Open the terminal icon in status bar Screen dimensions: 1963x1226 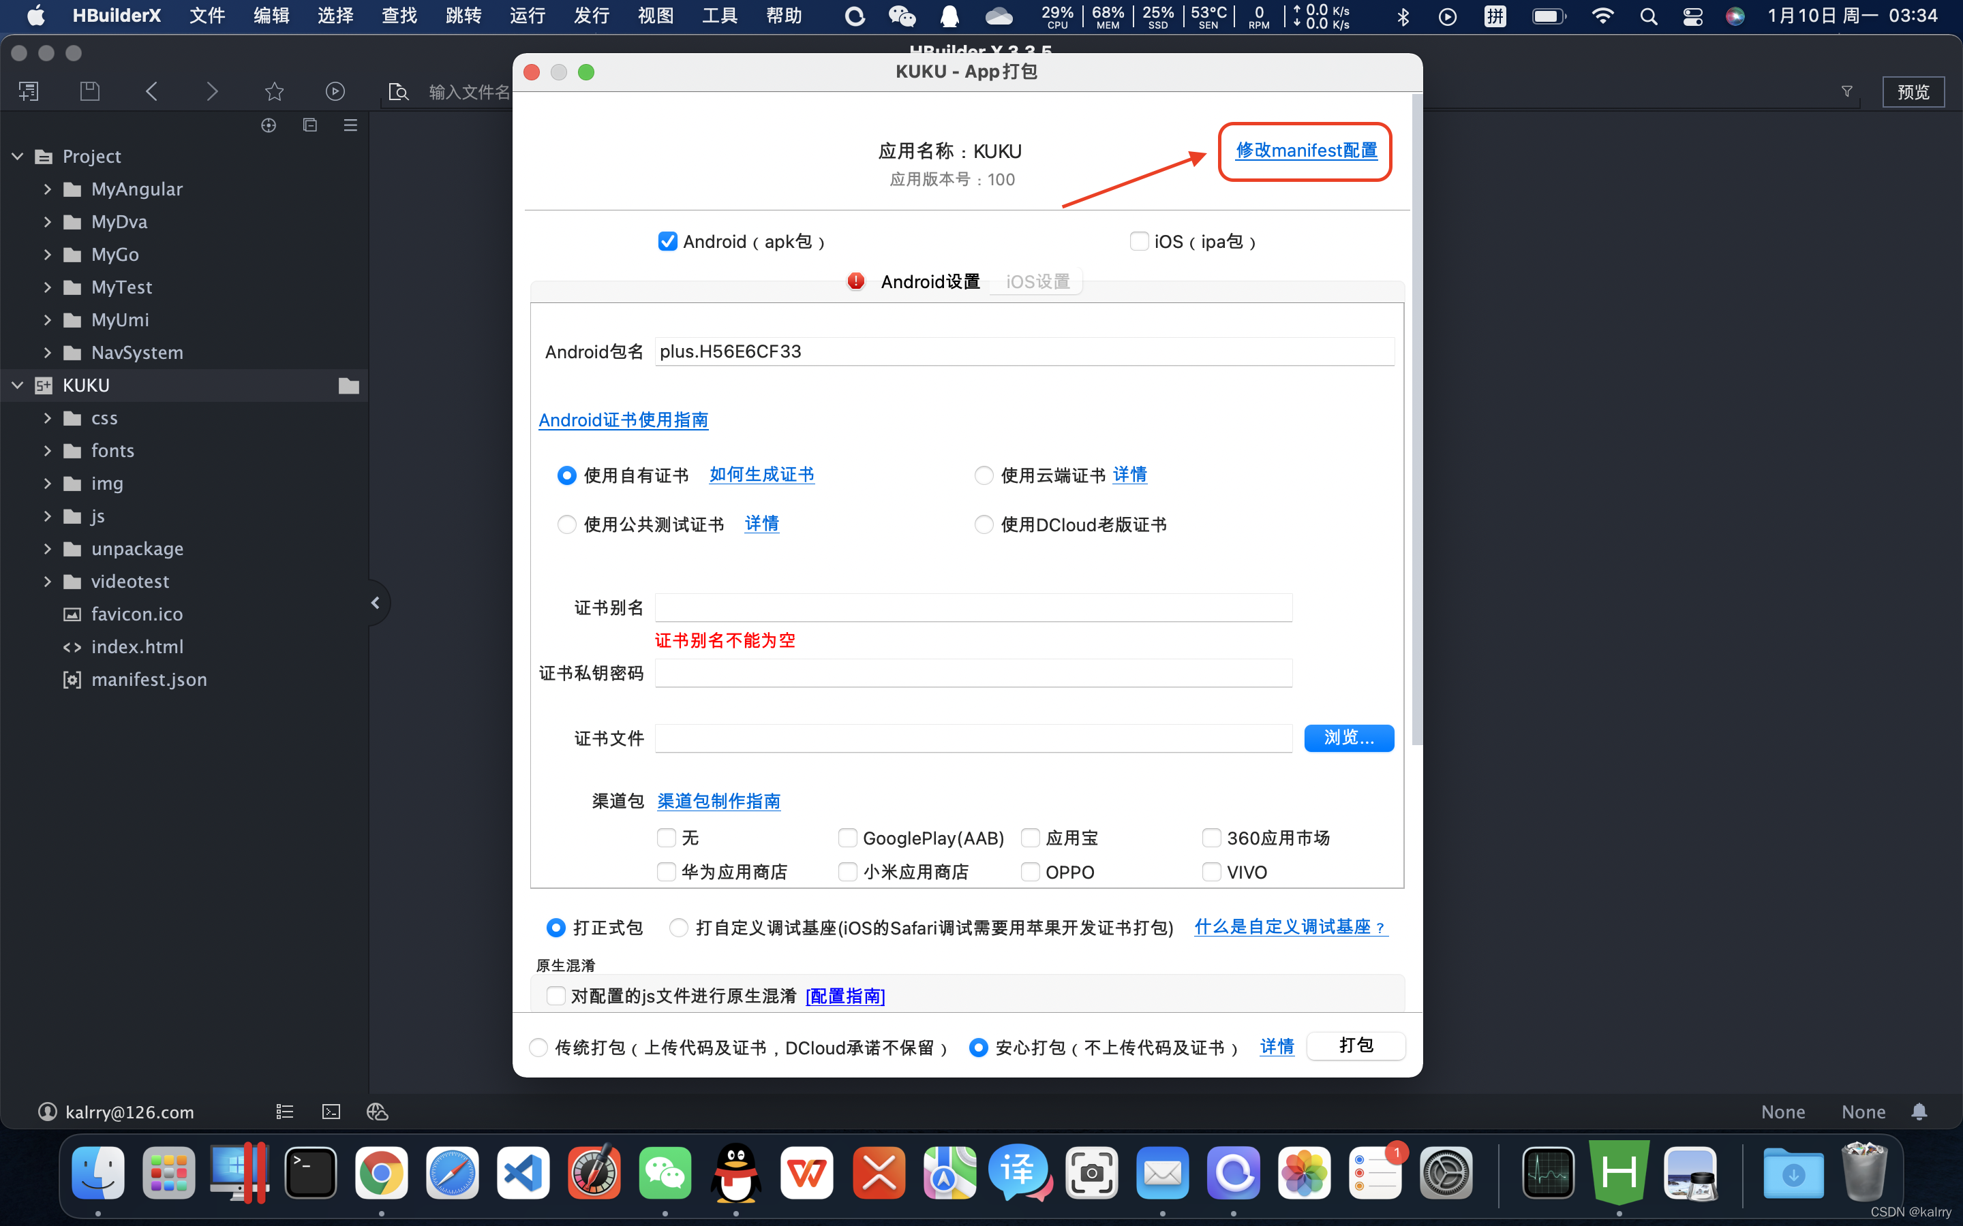pos(331,1112)
